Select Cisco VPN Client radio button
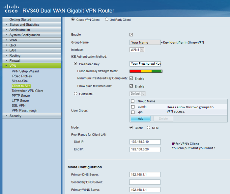The width and height of the screenshot is (230, 194). [73, 19]
